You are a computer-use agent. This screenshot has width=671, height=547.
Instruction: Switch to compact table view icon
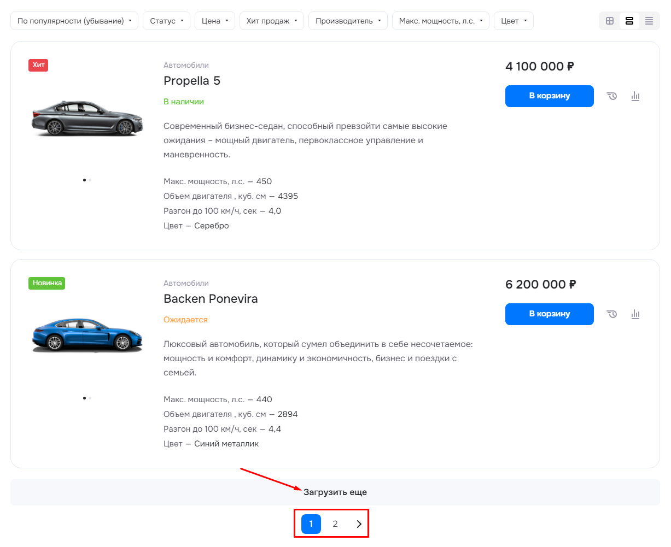pos(649,21)
